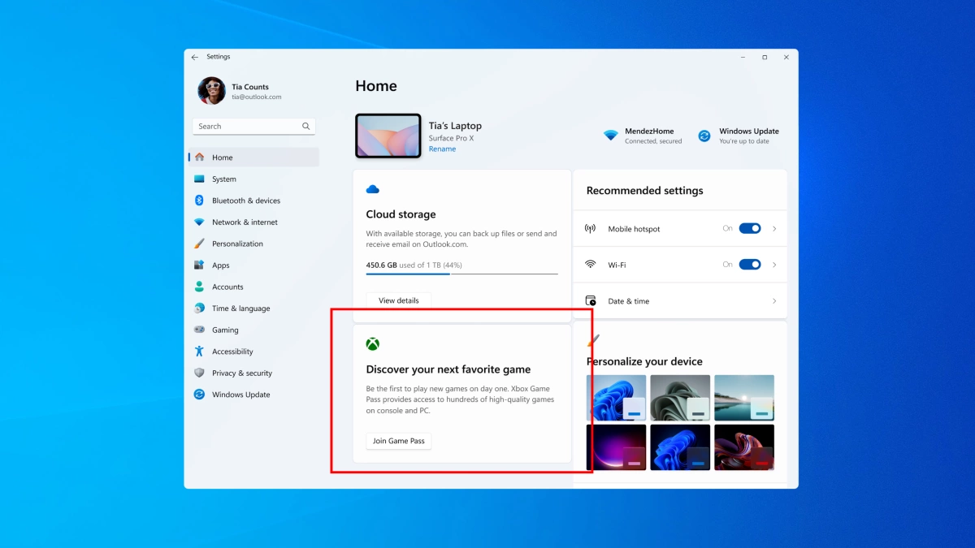Click the Time & language globe icon
975x548 pixels.
(199, 309)
